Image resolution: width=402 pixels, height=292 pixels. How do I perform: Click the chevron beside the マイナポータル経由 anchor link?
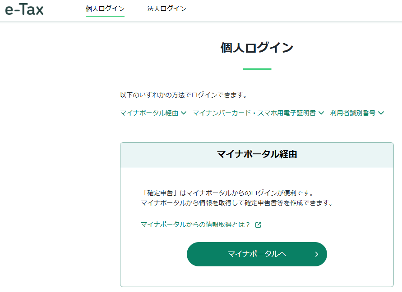coord(184,113)
